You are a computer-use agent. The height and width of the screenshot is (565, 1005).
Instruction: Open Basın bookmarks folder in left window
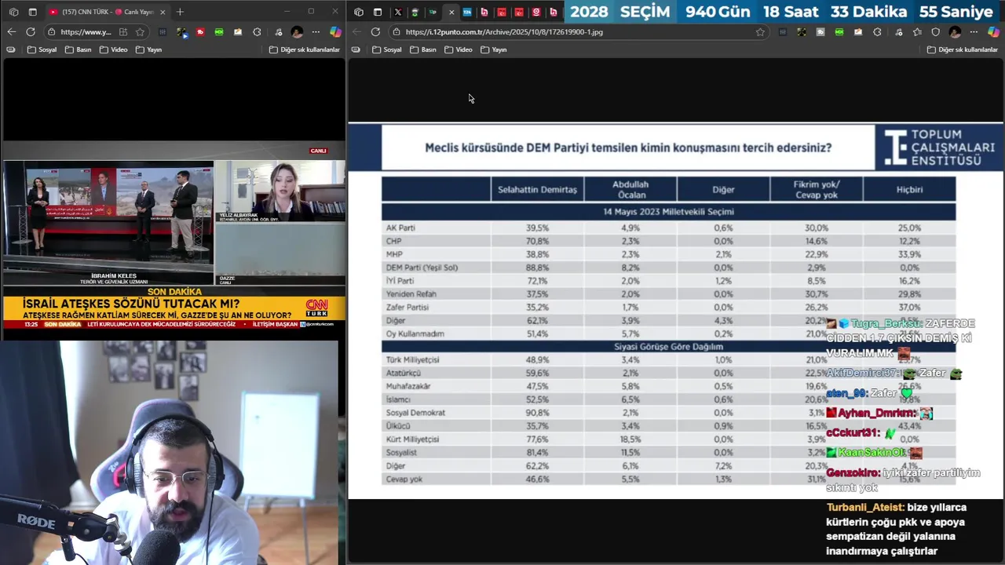coord(78,49)
